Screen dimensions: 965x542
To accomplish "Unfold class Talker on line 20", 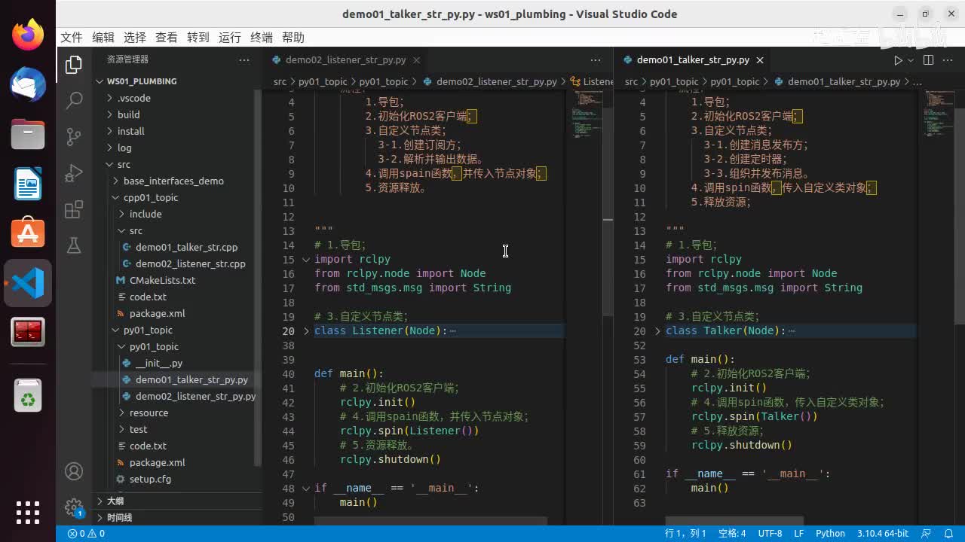I will [x=657, y=331].
